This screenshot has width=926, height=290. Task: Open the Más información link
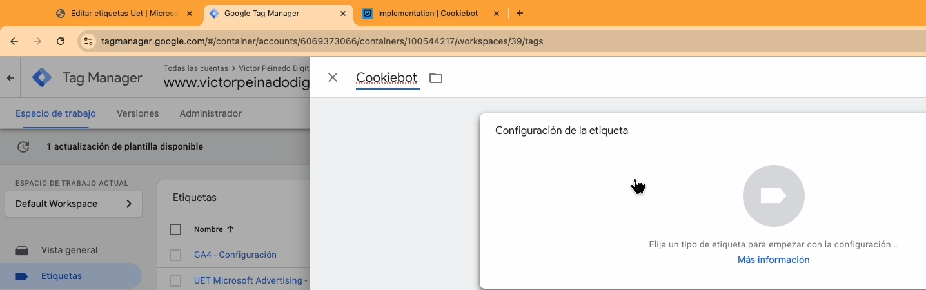(x=773, y=260)
